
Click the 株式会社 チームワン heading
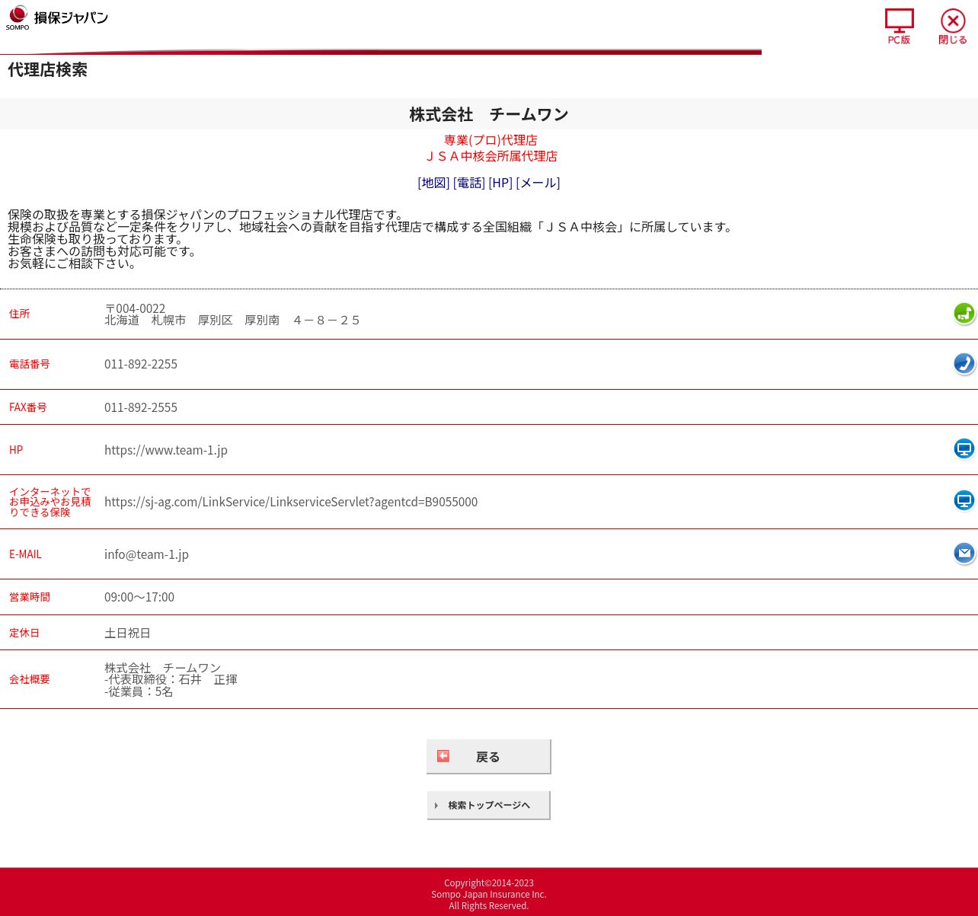tap(489, 114)
